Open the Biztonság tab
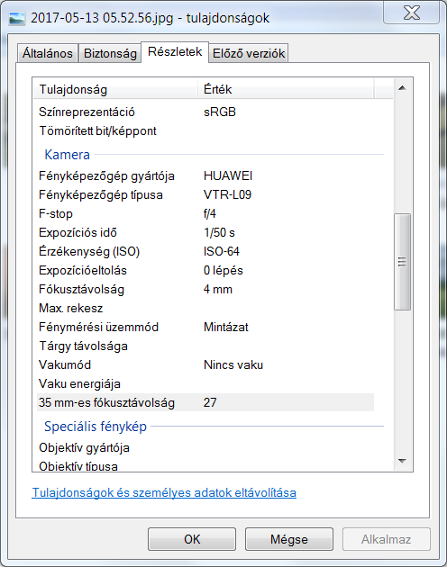Screen dimensions: 447x567 [110, 53]
